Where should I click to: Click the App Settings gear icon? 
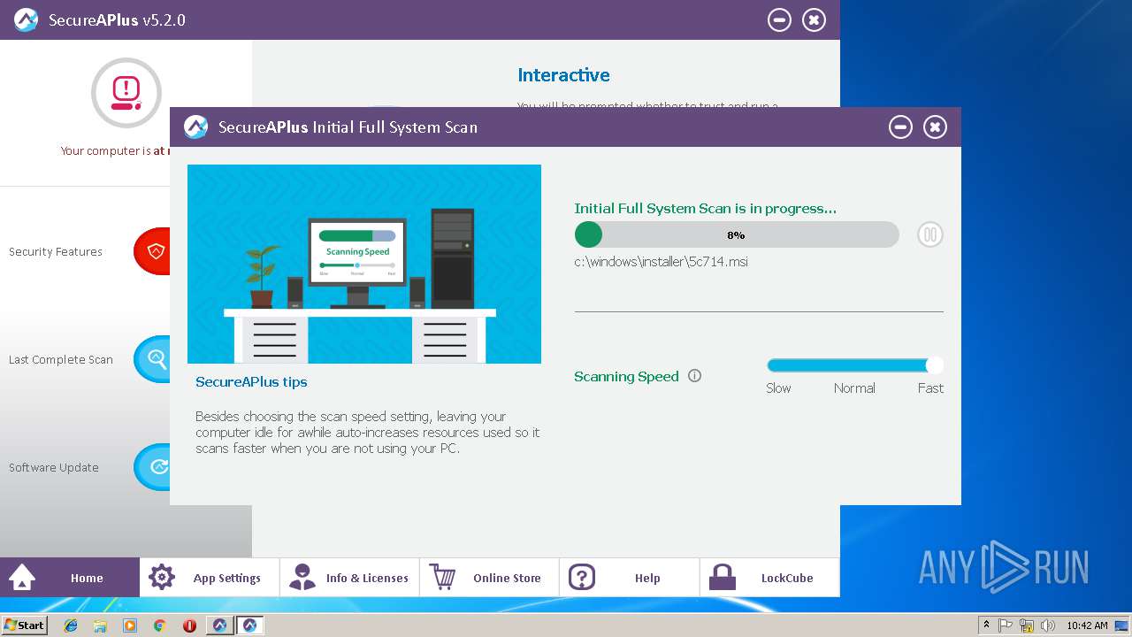pyautogui.click(x=162, y=578)
